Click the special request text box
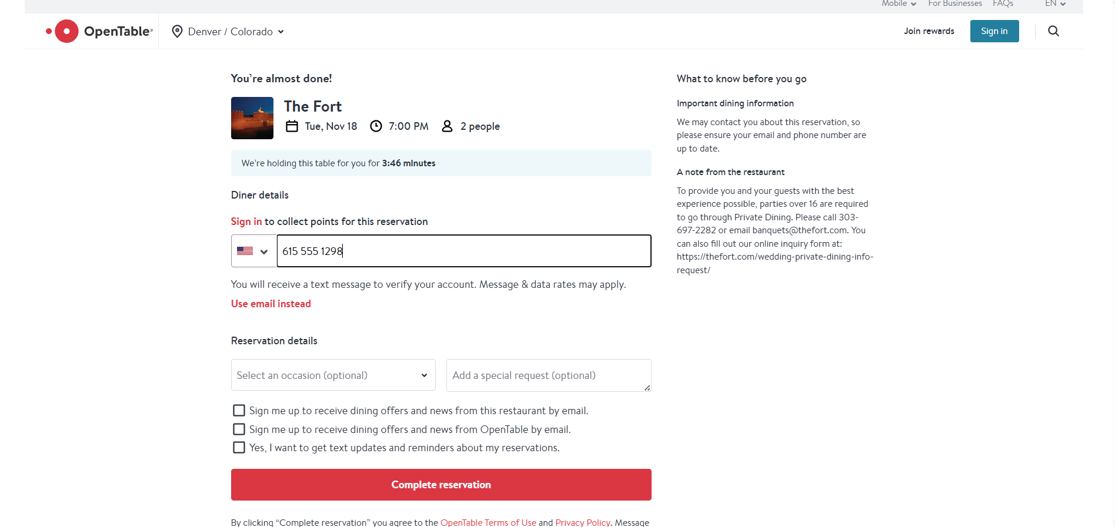Image resolution: width=1115 pixels, height=527 pixels. (548, 375)
